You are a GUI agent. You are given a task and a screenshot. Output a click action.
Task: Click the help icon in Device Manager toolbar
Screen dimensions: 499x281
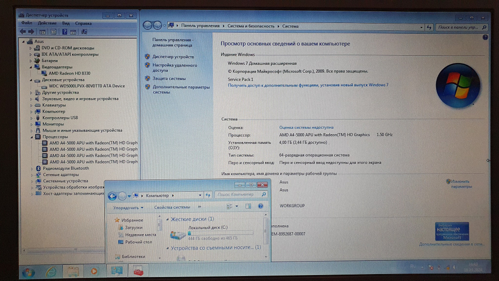pyautogui.click(x=64, y=32)
